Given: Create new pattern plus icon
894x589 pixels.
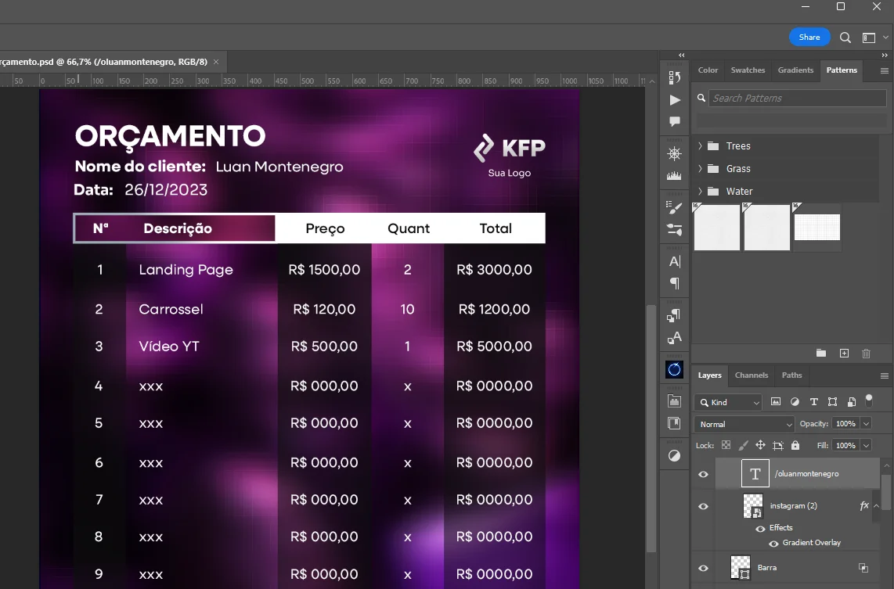Looking at the screenshot, I should pyautogui.click(x=845, y=354).
